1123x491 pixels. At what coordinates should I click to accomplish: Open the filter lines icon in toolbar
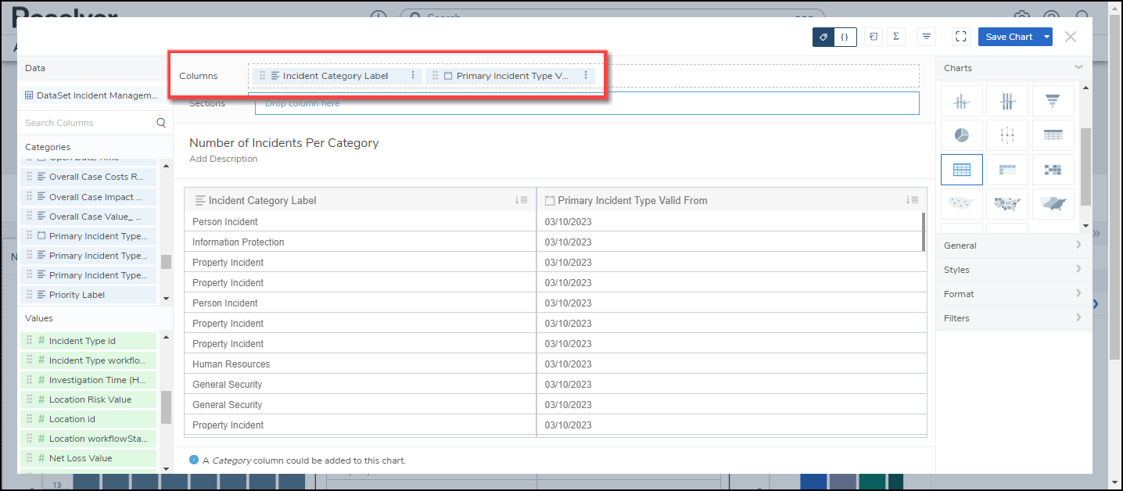(927, 37)
